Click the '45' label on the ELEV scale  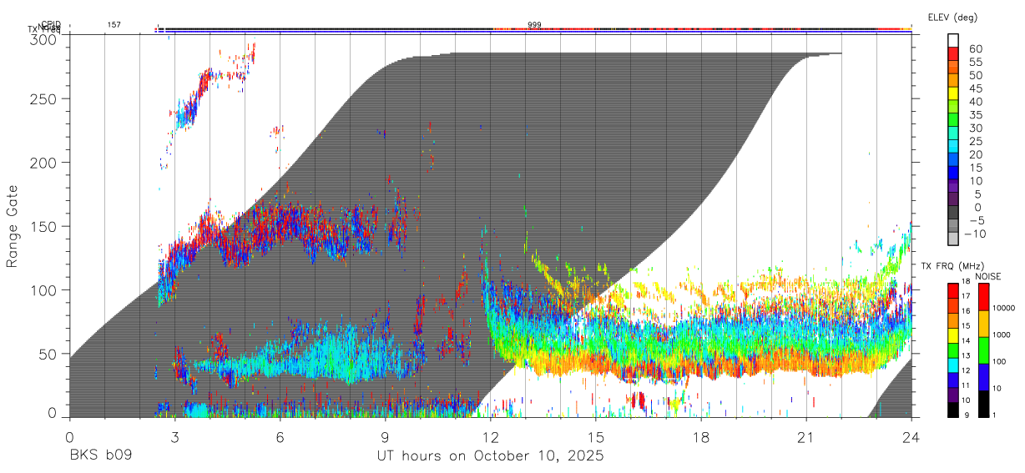tap(975, 88)
